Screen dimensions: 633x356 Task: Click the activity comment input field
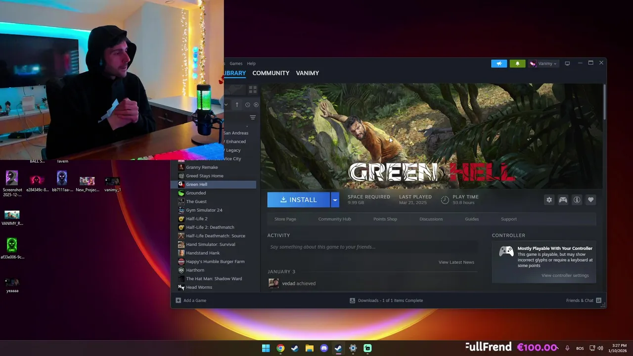tap(373, 247)
